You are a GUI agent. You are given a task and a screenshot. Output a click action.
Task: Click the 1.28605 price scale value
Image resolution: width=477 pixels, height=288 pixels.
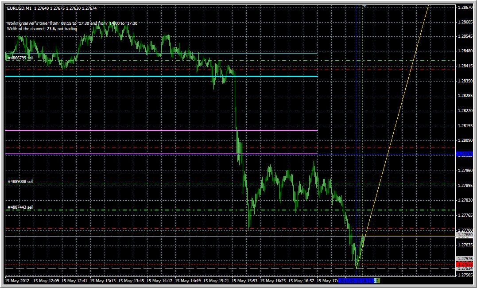[x=465, y=22]
